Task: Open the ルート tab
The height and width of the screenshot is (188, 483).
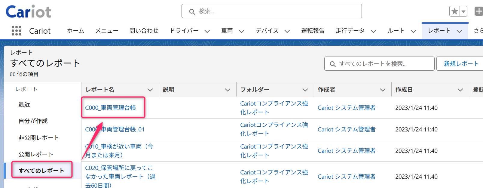Action: point(396,31)
